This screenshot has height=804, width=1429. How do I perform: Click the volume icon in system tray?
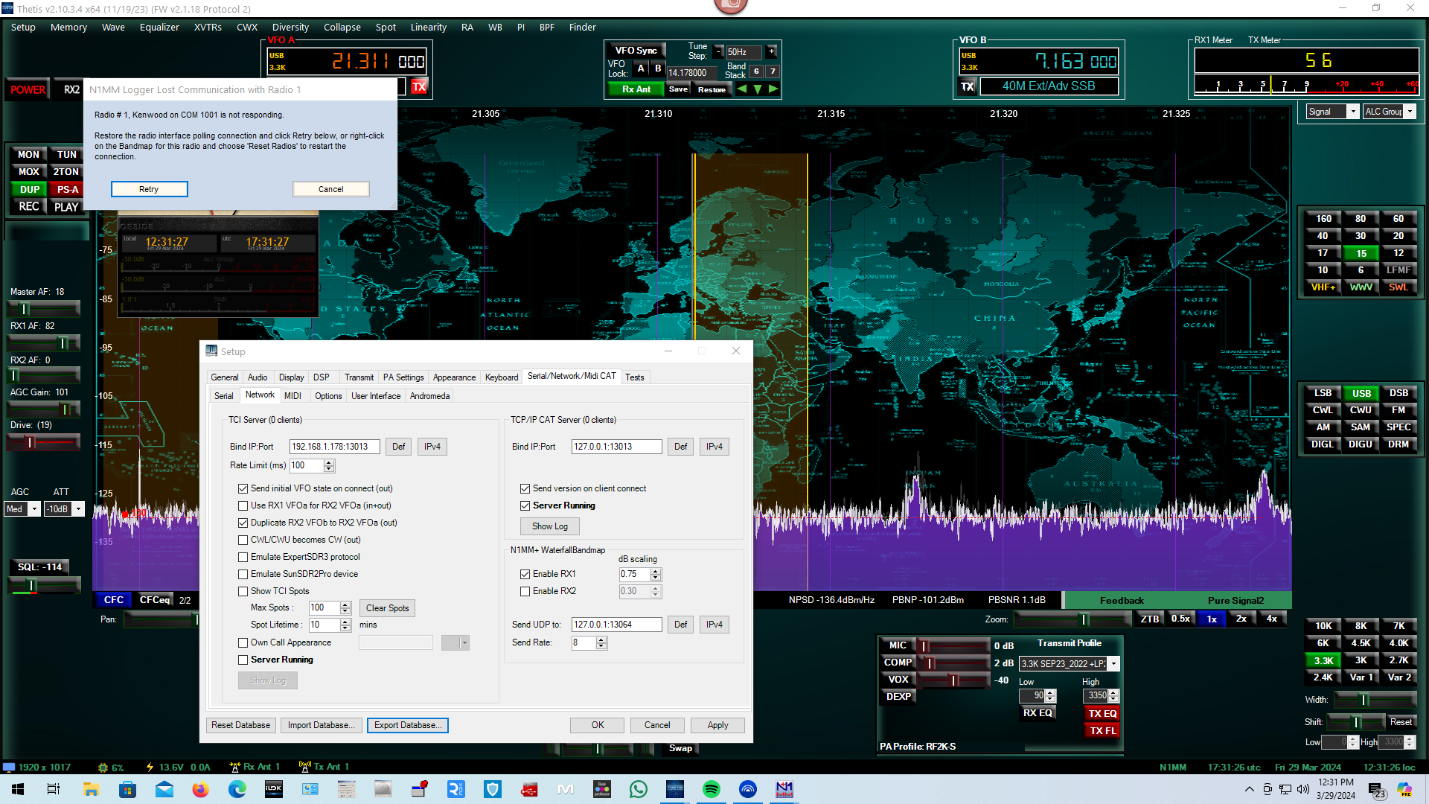(1302, 789)
